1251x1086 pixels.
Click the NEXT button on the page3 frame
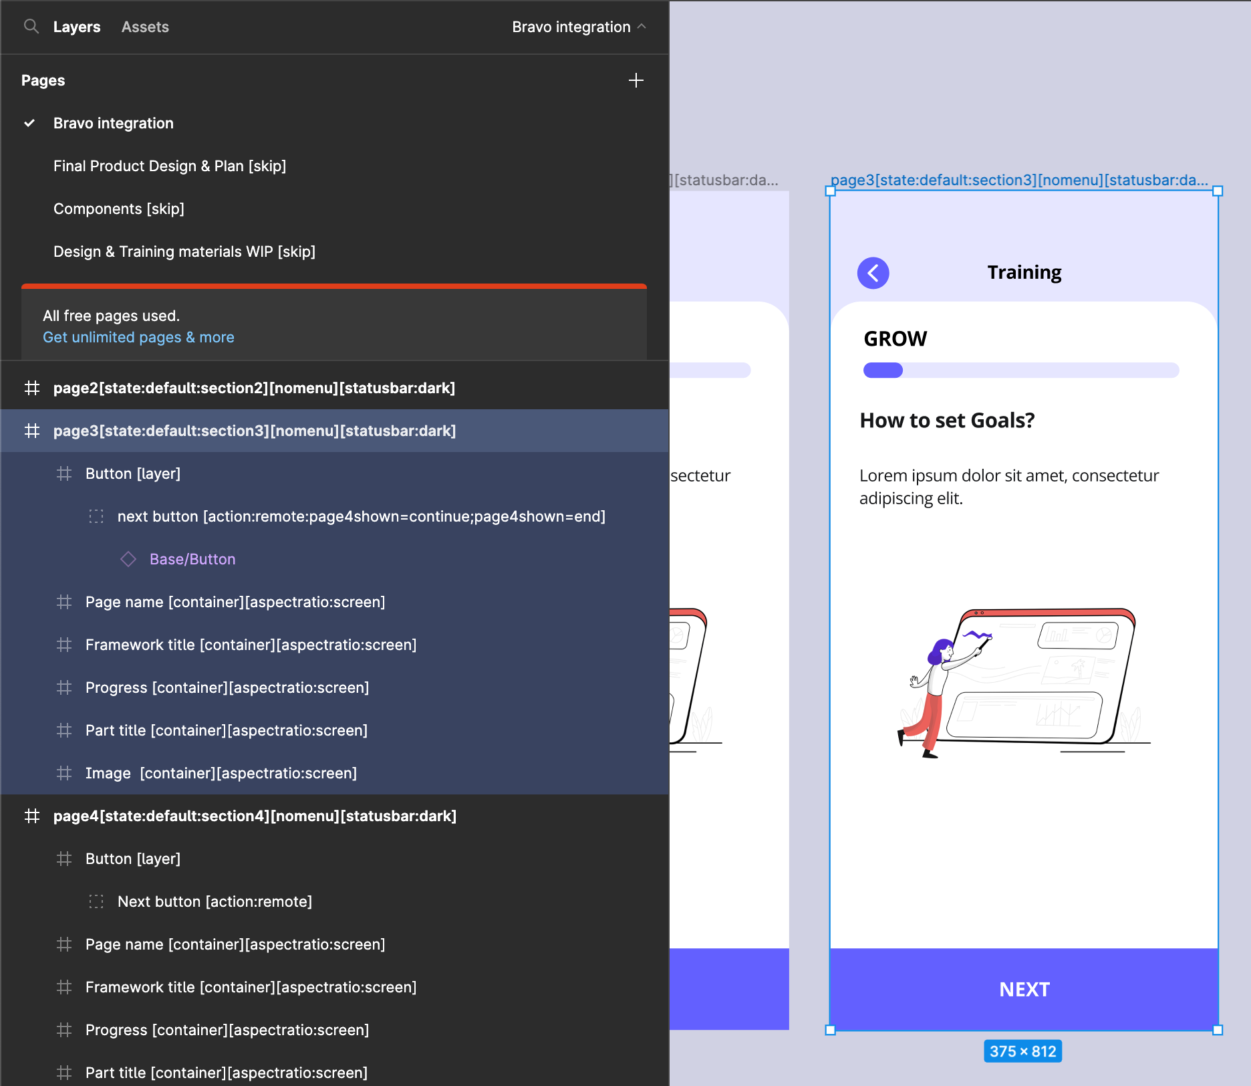click(1024, 989)
